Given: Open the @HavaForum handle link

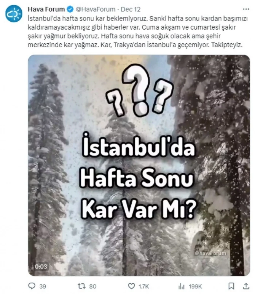Looking at the screenshot, I should pos(96,9).
